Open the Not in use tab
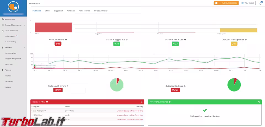 (x=71, y=11)
